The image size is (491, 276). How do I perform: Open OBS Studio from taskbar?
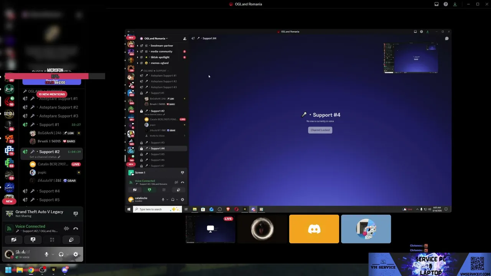point(42,270)
